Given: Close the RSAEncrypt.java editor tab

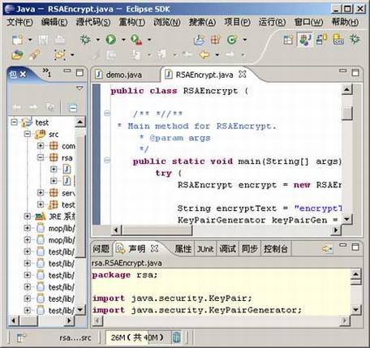Looking at the screenshot, I should click(243, 74).
